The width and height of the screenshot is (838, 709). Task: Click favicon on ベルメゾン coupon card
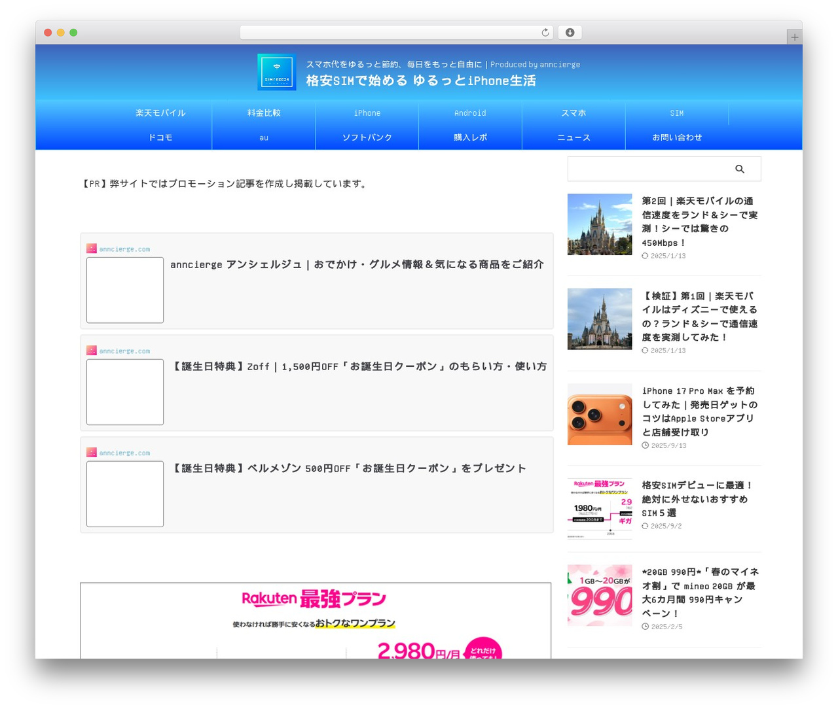92,453
